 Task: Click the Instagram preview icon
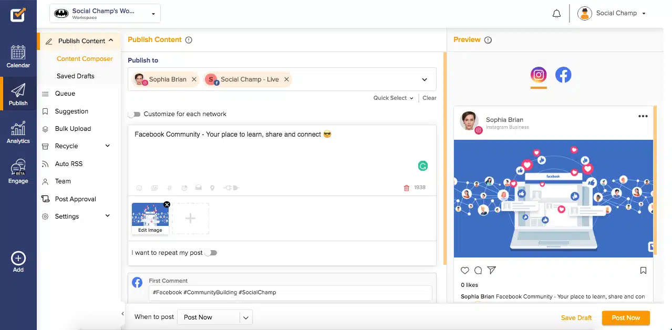pos(539,75)
